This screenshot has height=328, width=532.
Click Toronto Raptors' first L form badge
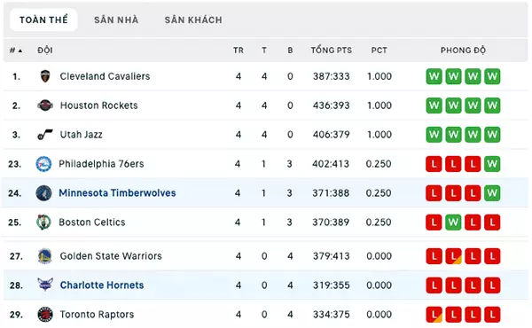coord(434,315)
